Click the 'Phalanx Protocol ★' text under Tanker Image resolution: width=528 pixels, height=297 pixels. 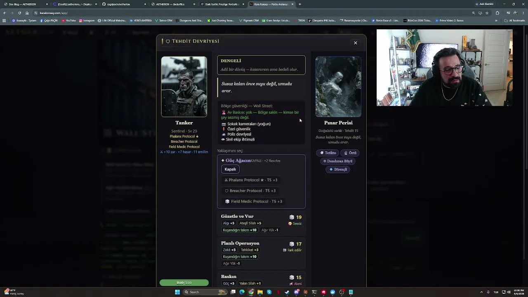[x=184, y=137]
